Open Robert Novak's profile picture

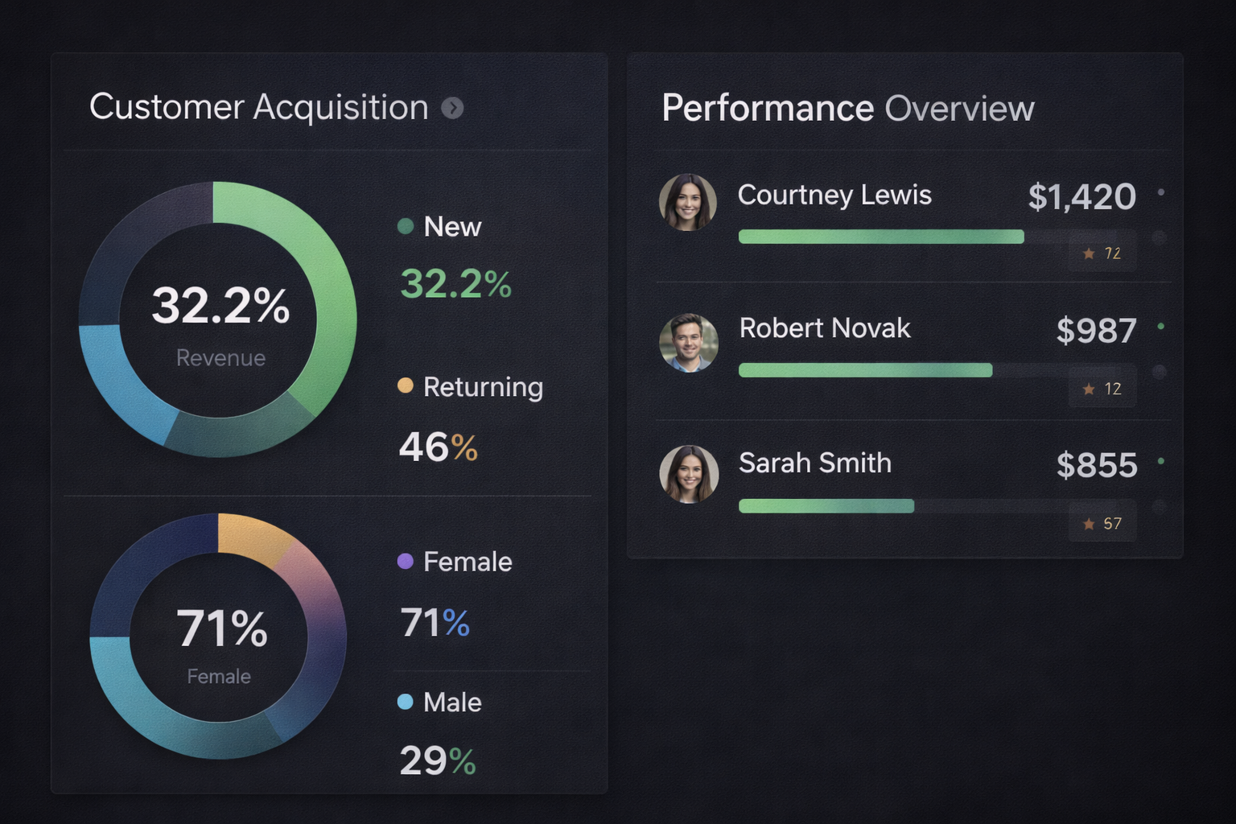[x=688, y=343]
